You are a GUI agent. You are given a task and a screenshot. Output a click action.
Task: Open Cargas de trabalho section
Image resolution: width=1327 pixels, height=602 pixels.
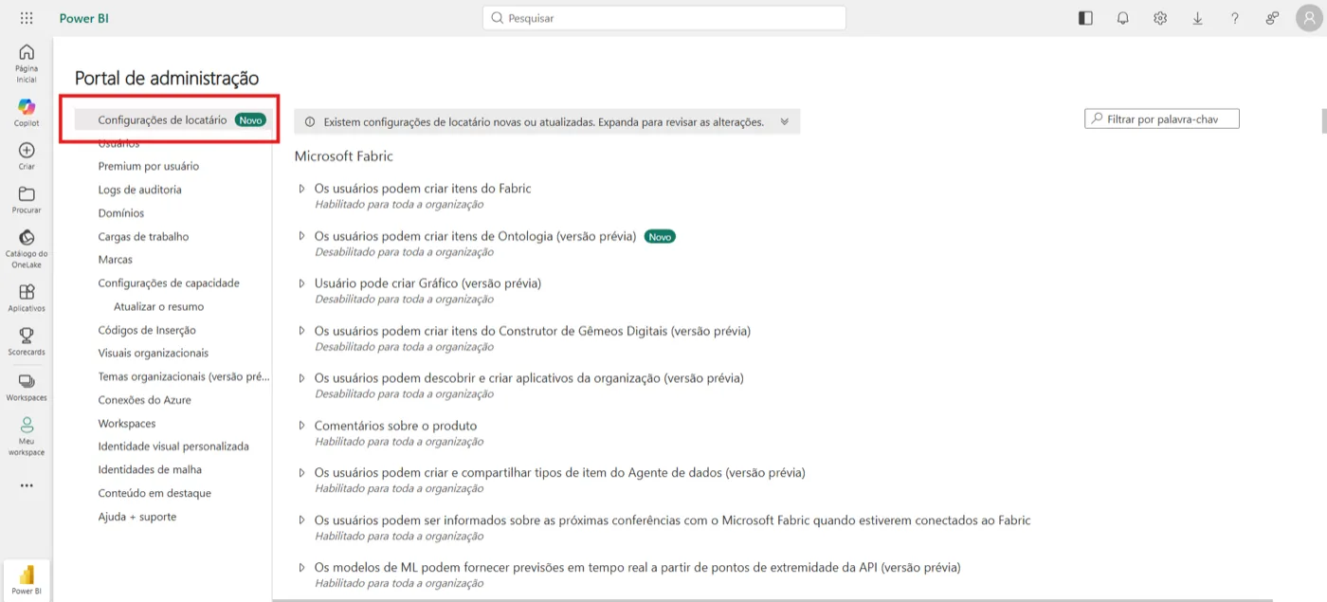coord(143,237)
